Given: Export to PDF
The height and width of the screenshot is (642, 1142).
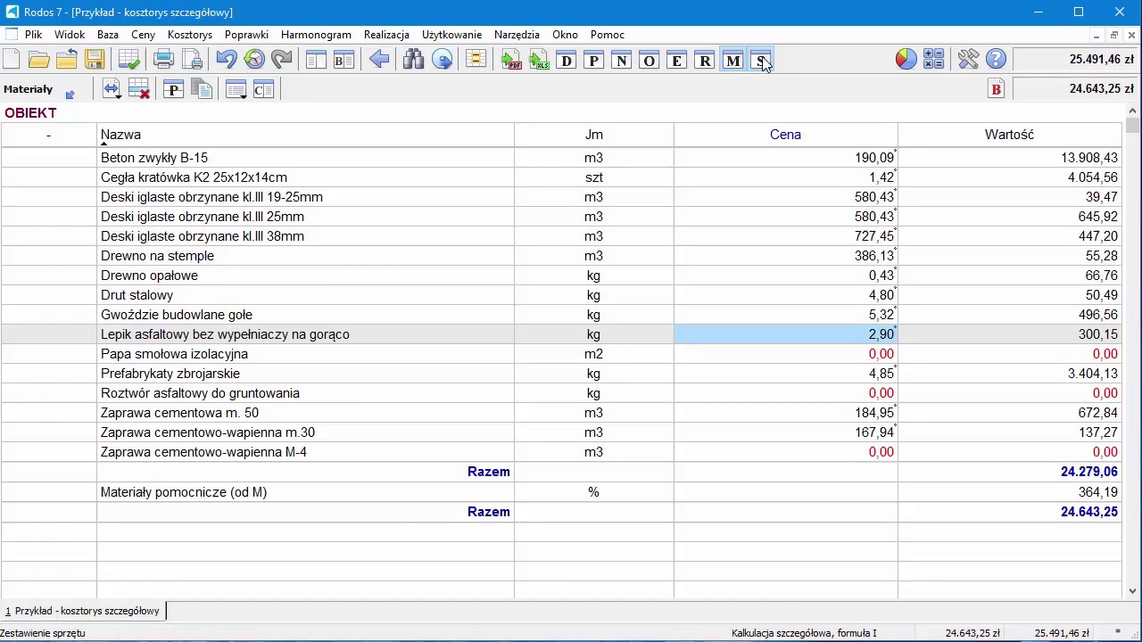Looking at the screenshot, I should (x=511, y=60).
